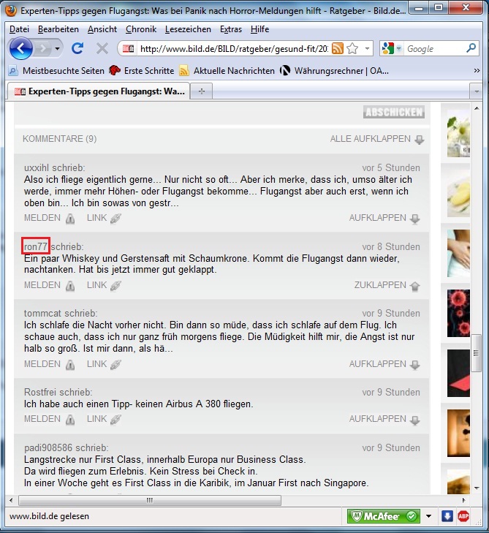The height and width of the screenshot is (533, 489).
Task: Expand all comments with ALLE AUFKLAPPEN
Action: click(x=376, y=139)
